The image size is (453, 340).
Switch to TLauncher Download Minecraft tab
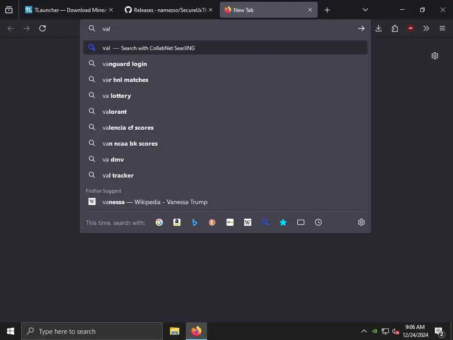click(x=69, y=10)
